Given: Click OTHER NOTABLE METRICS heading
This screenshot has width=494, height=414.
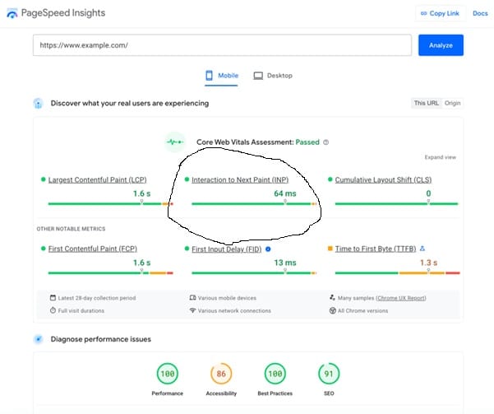Looking at the screenshot, I should point(71,229).
